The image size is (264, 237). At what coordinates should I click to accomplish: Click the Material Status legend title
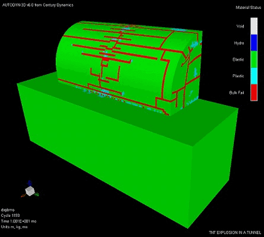(248, 8)
